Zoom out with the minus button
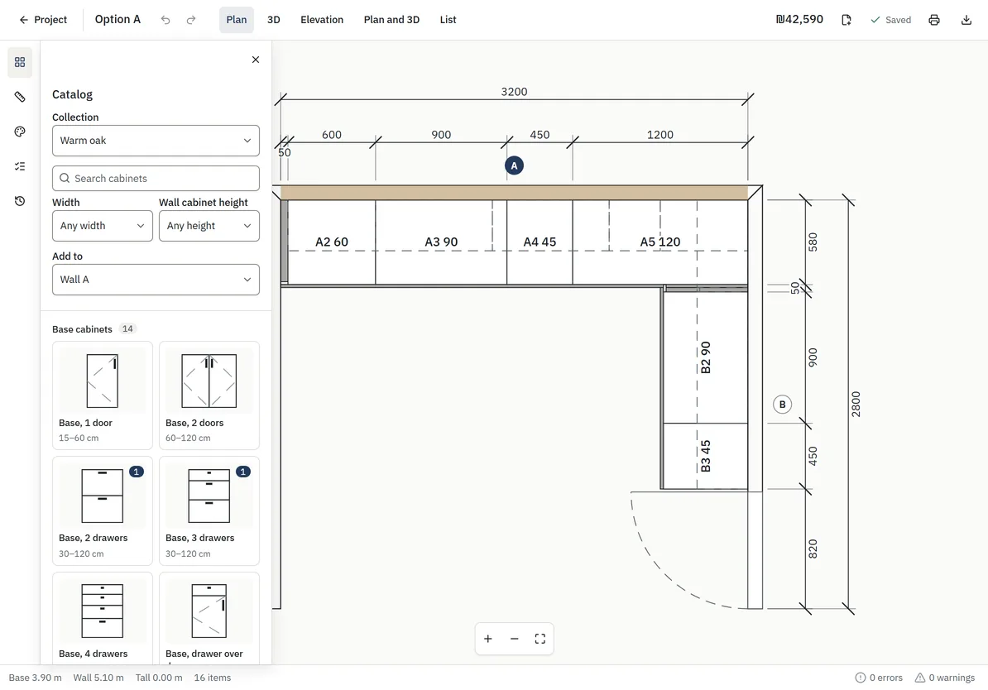Image resolution: width=988 pixels, height=690 pixels. tap(514, 639)
